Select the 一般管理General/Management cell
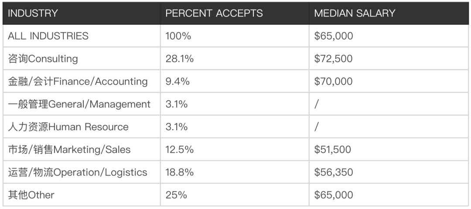Image resolution: width=471 pixels, height=209 pixels. point(79,104)
